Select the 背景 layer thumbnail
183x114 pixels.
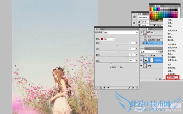pyautogui.click(x=145, y=66)
